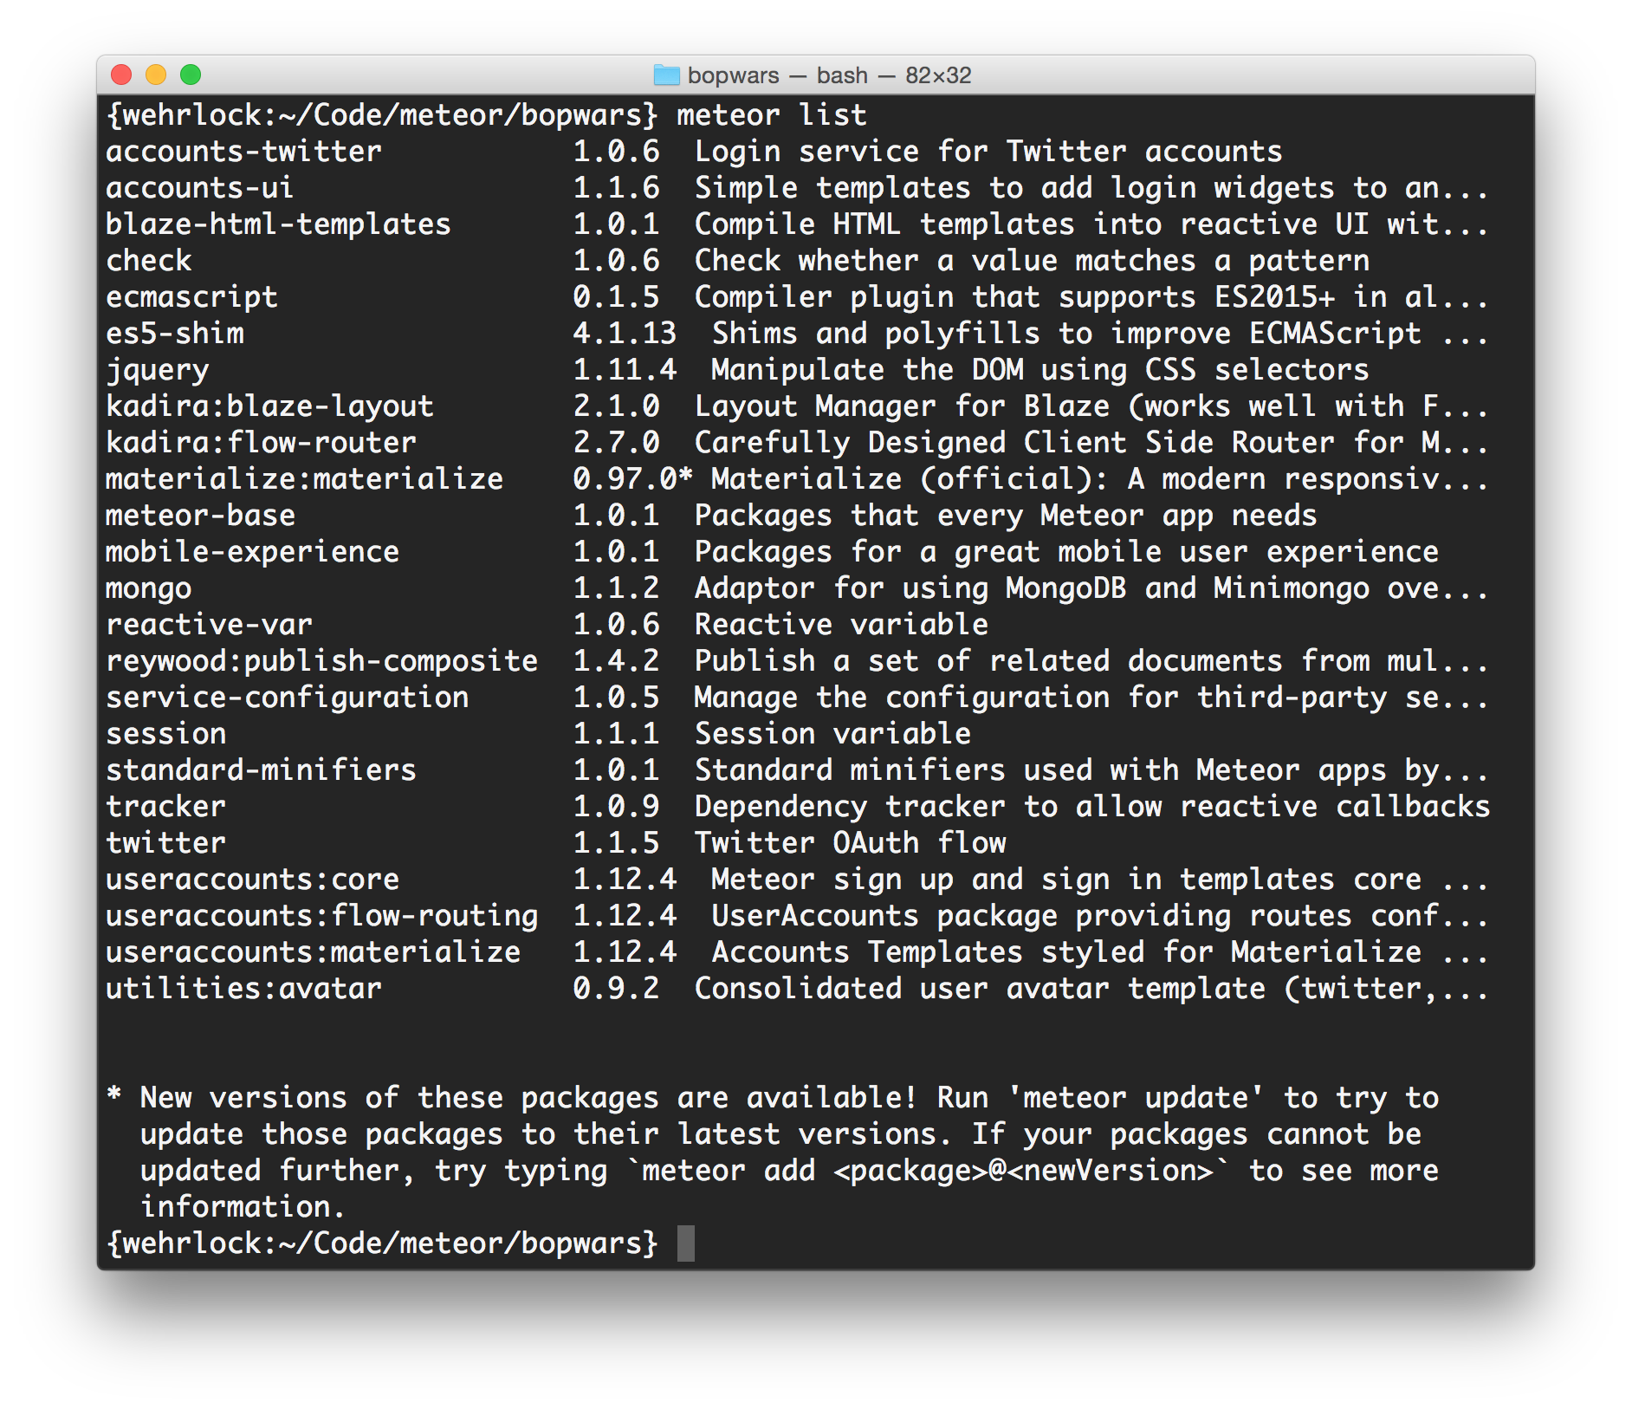
Task: Click 'meteor add <package>@<newVersion>' text
Action: coord(928,1171)
